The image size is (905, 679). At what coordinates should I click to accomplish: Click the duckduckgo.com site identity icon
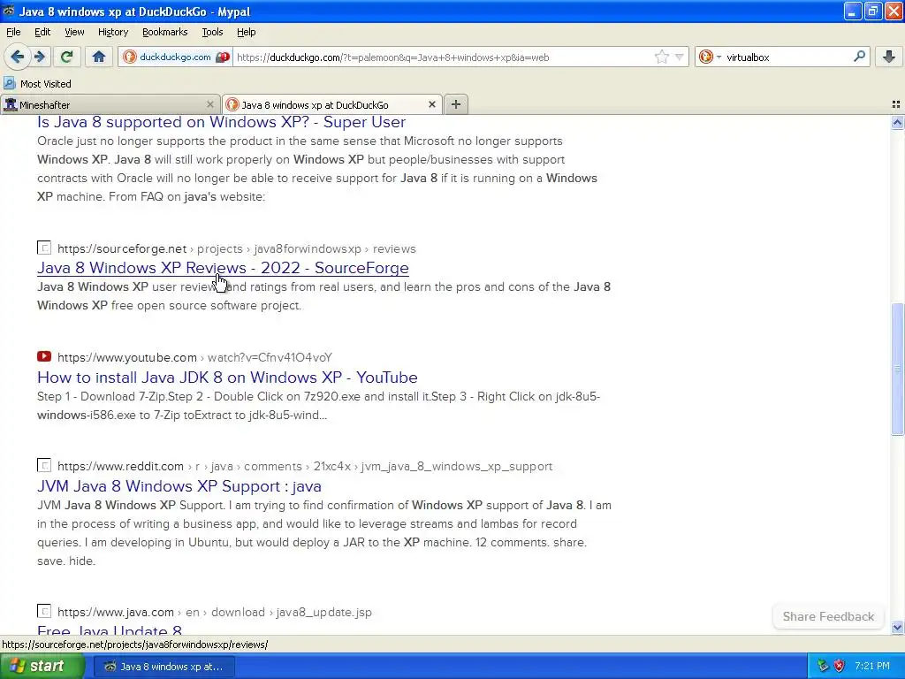coord(176,57)
